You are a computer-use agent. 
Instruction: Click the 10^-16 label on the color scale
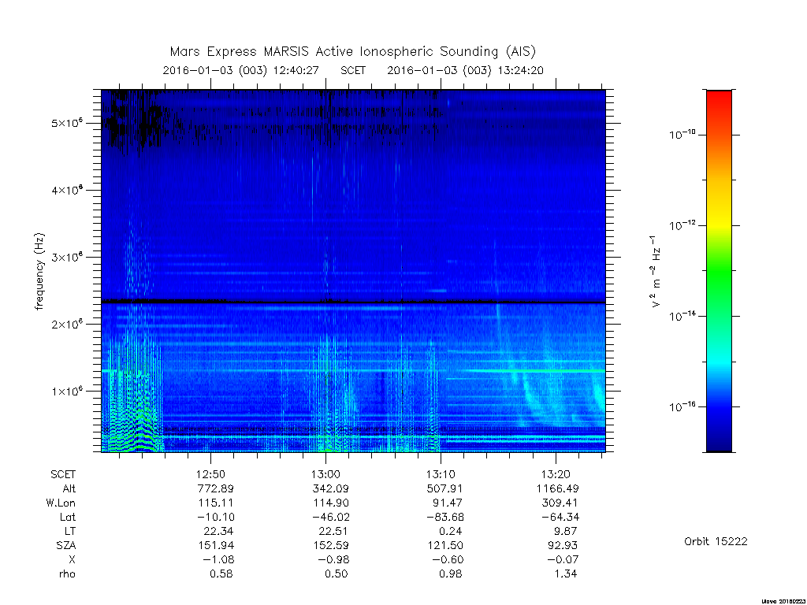pyautogui.click(x=682, y=407)
